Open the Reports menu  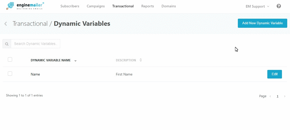pos(148,6)
